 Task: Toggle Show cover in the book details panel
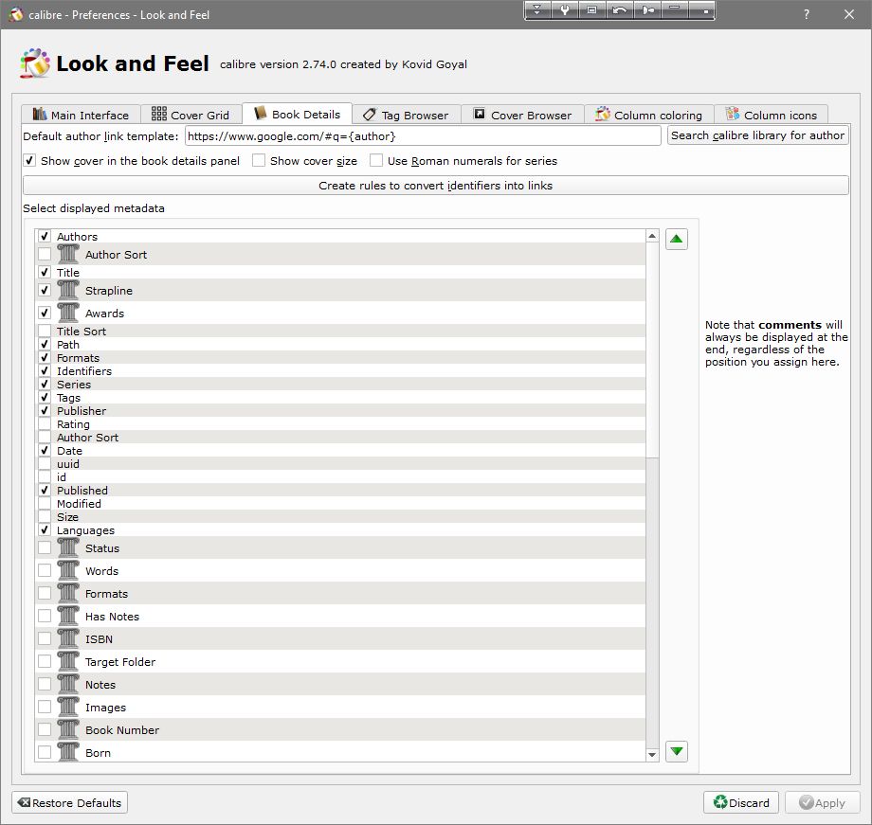[x=29, y=161]
